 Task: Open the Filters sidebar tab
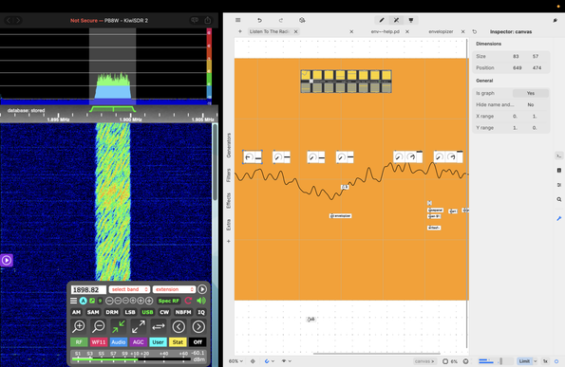pos(229,175)
